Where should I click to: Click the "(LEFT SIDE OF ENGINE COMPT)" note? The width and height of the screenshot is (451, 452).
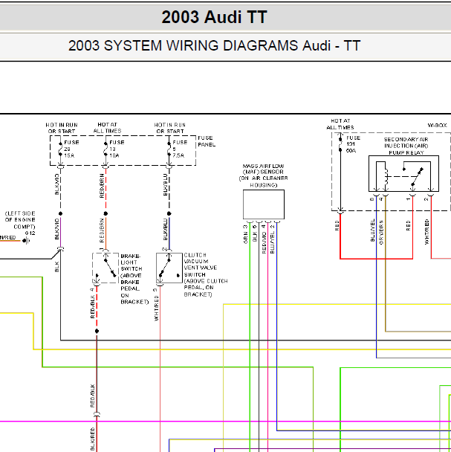coord(20,220)
